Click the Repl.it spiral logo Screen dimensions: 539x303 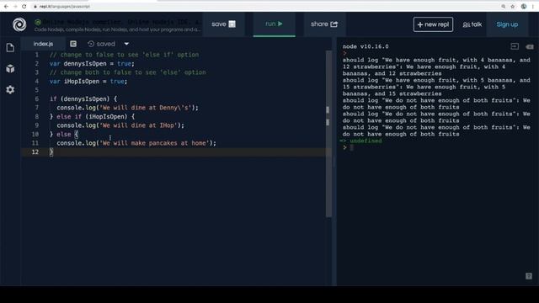(x=19, y=24)
